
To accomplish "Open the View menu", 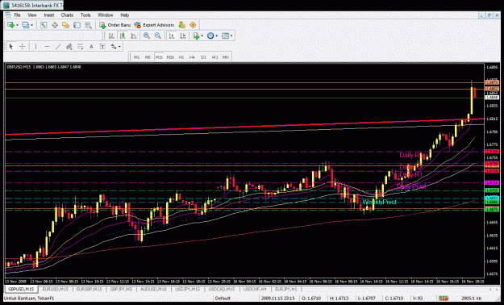I will coord(31,15).
